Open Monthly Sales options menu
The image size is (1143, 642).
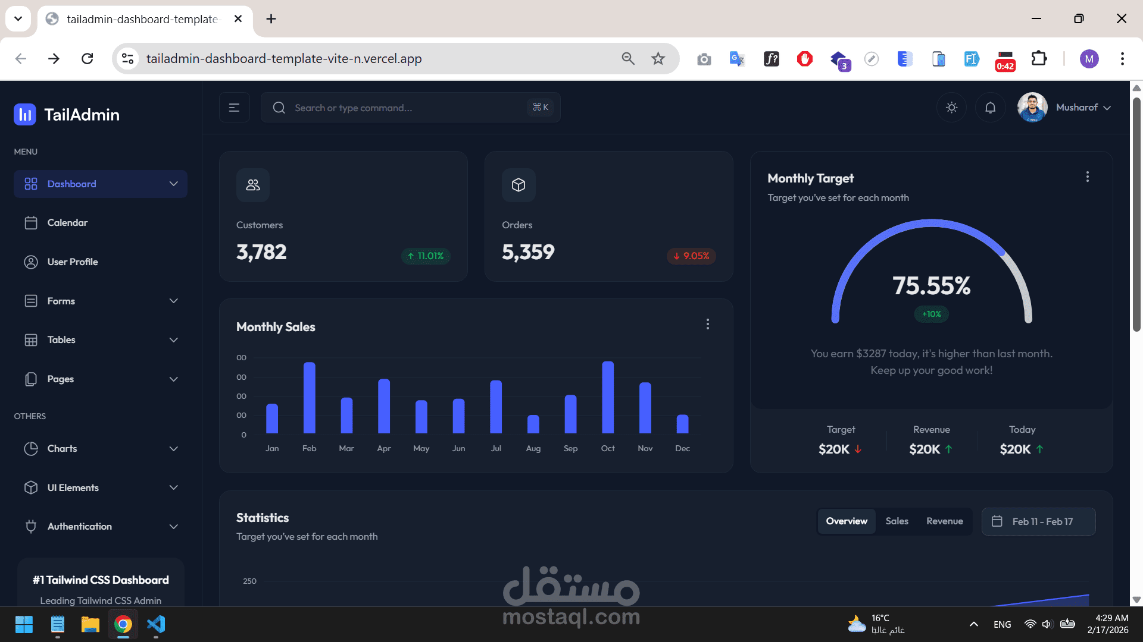tap(707, 324)
